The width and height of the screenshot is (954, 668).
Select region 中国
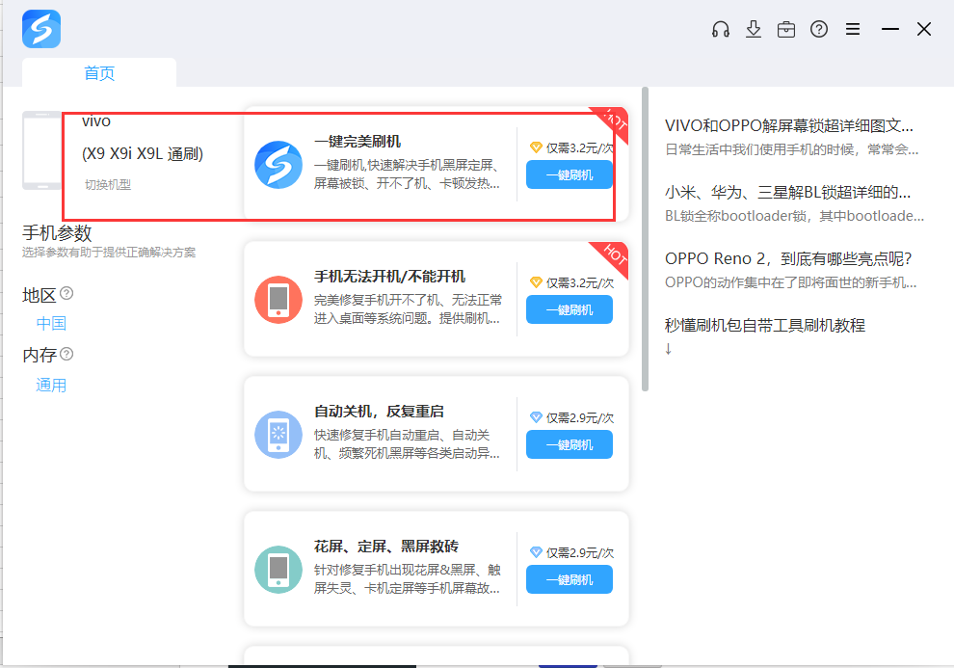tap(51, 323)
